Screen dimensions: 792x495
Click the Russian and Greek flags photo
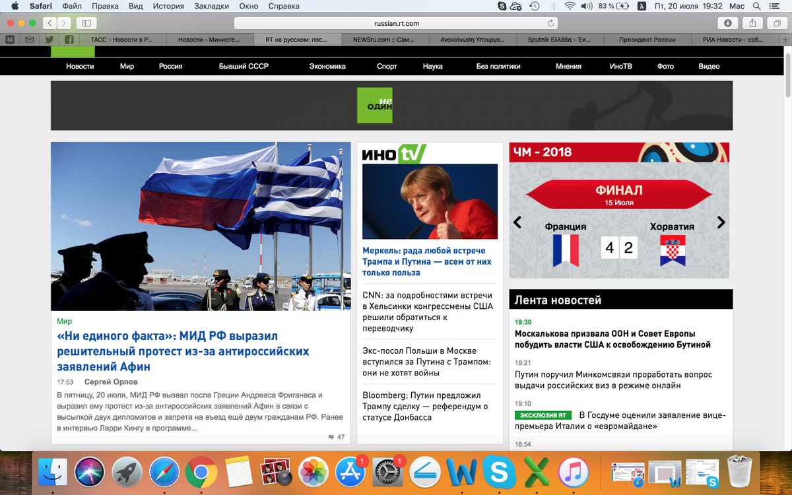tap(201, 226)
